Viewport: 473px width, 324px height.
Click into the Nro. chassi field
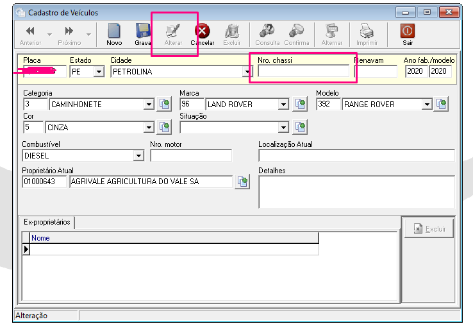(303, 71)
